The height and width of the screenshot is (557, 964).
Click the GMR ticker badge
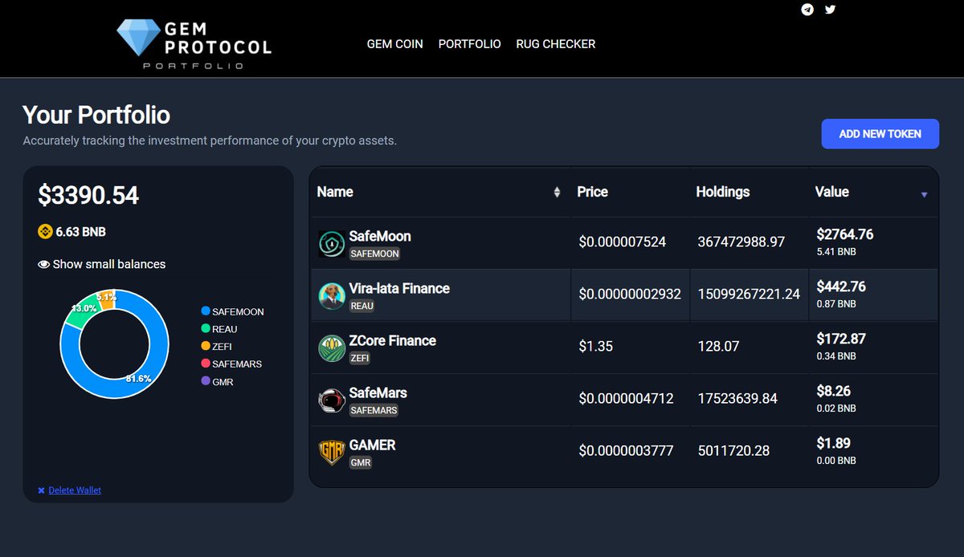(x=360, y=462)
